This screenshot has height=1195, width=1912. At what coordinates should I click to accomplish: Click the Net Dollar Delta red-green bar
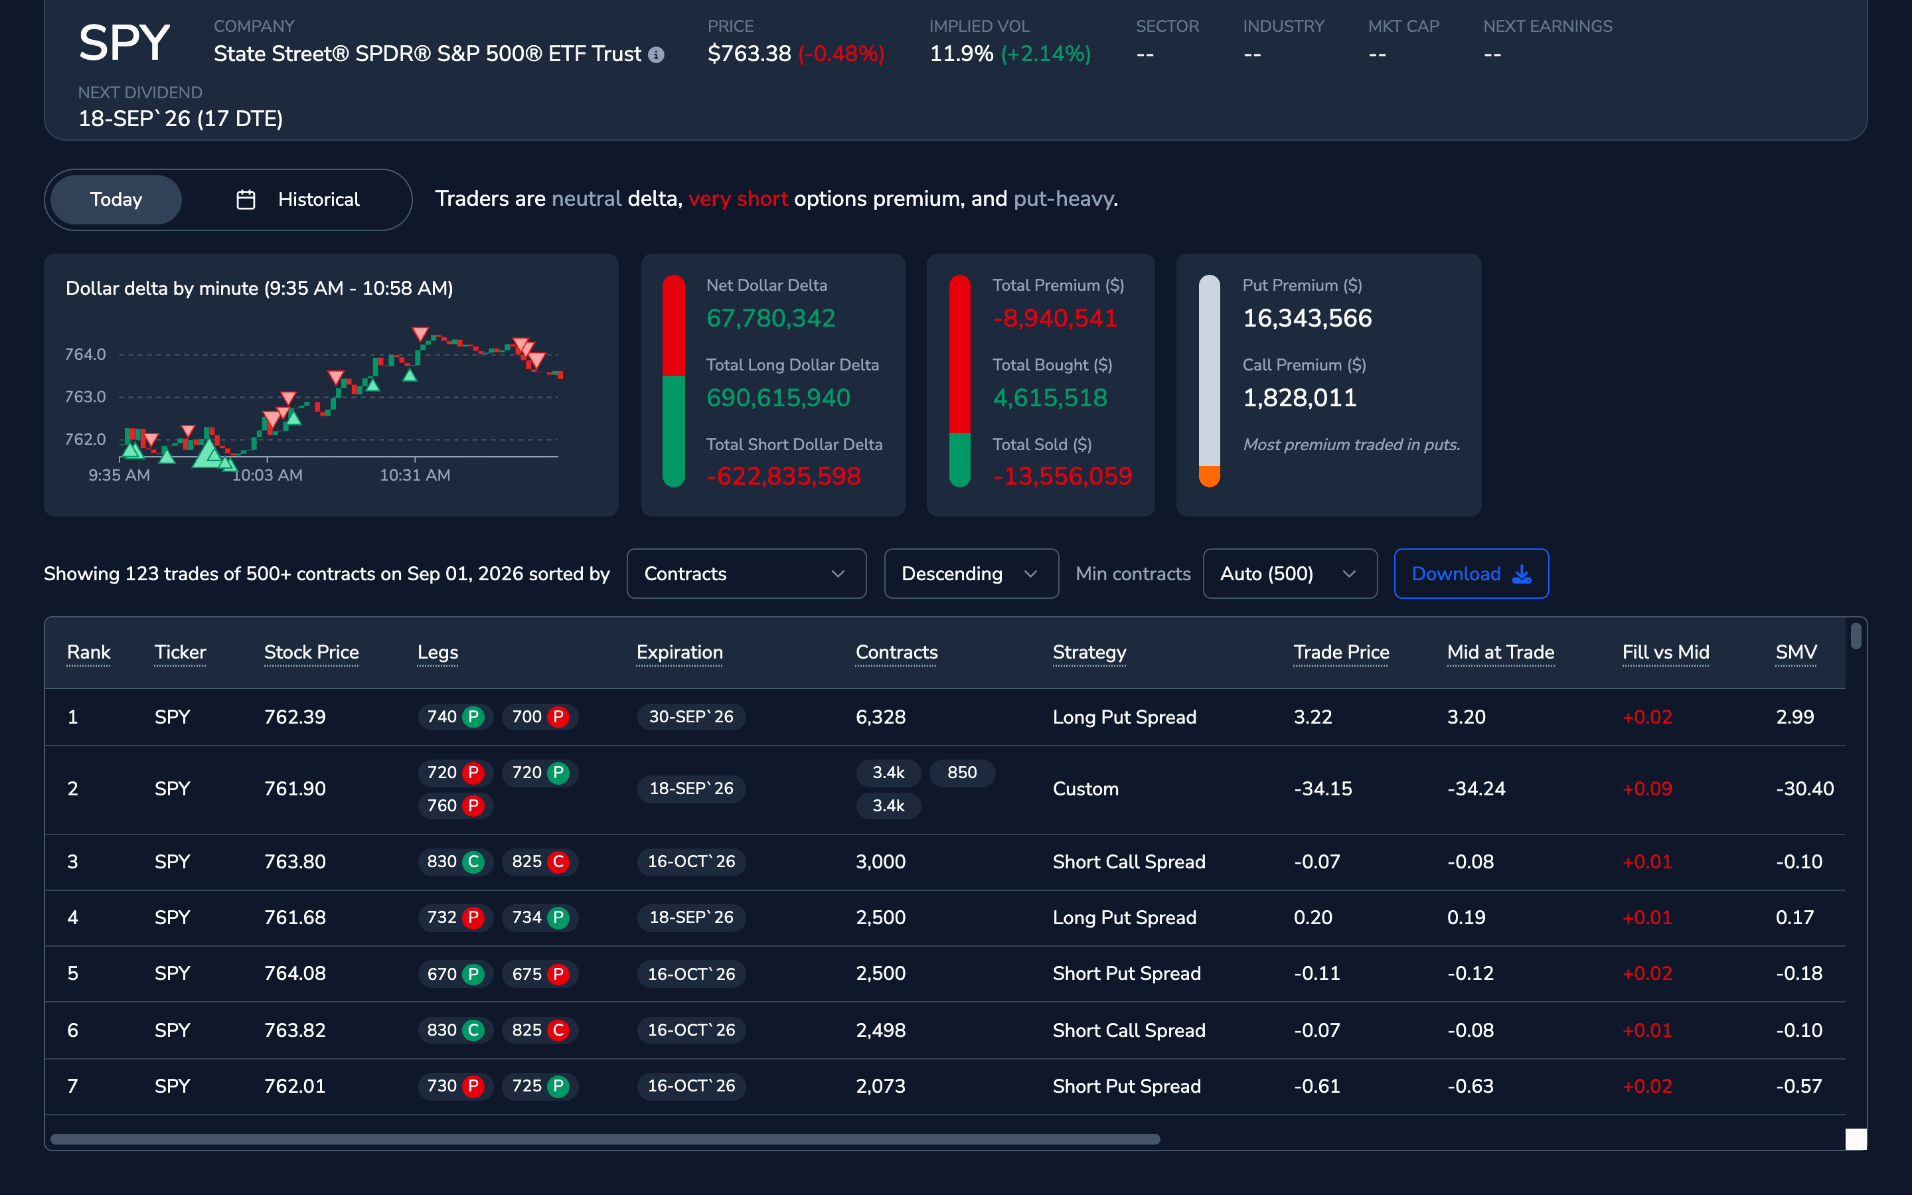673,381
